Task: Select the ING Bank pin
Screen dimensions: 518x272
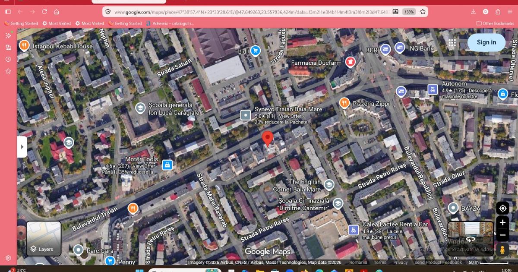Action: (x=400, y=48)
